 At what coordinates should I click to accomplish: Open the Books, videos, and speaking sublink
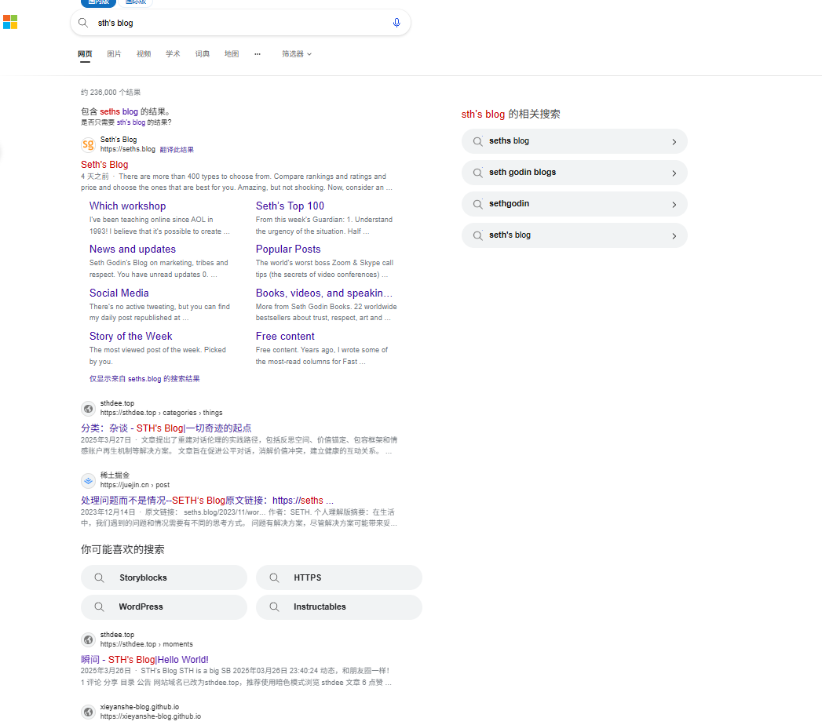pyautogui.click(x=324, y=293)
